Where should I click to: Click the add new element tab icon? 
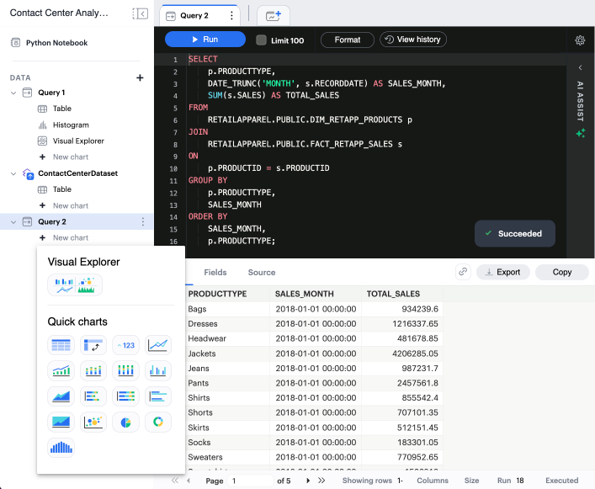pos(273,16)
